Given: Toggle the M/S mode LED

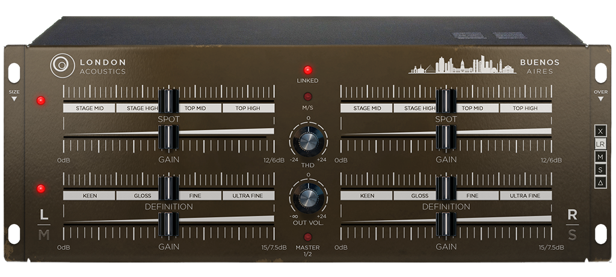Looking at the screenshot, I should (308, 96).
